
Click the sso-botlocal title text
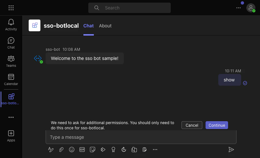click(61, 26)
